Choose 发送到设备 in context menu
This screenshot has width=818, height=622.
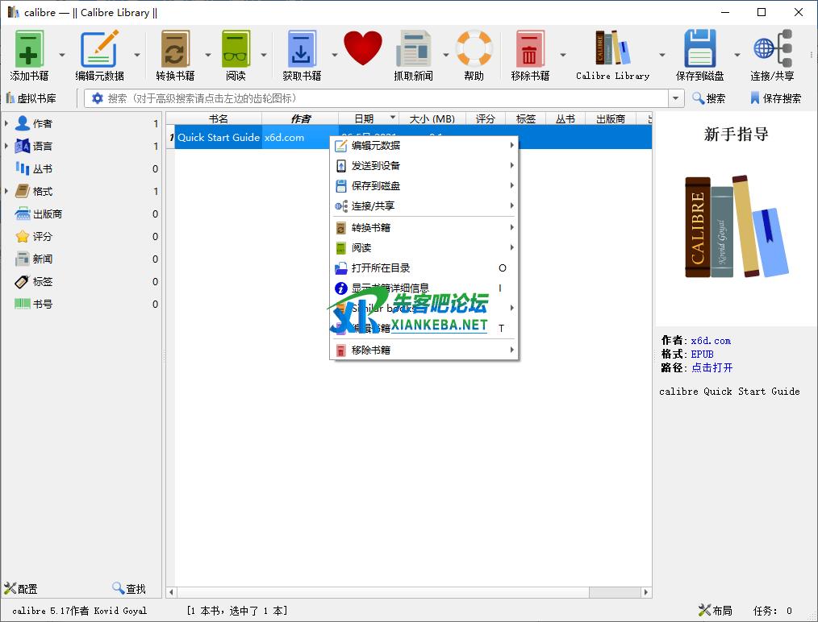click(376, 166)
